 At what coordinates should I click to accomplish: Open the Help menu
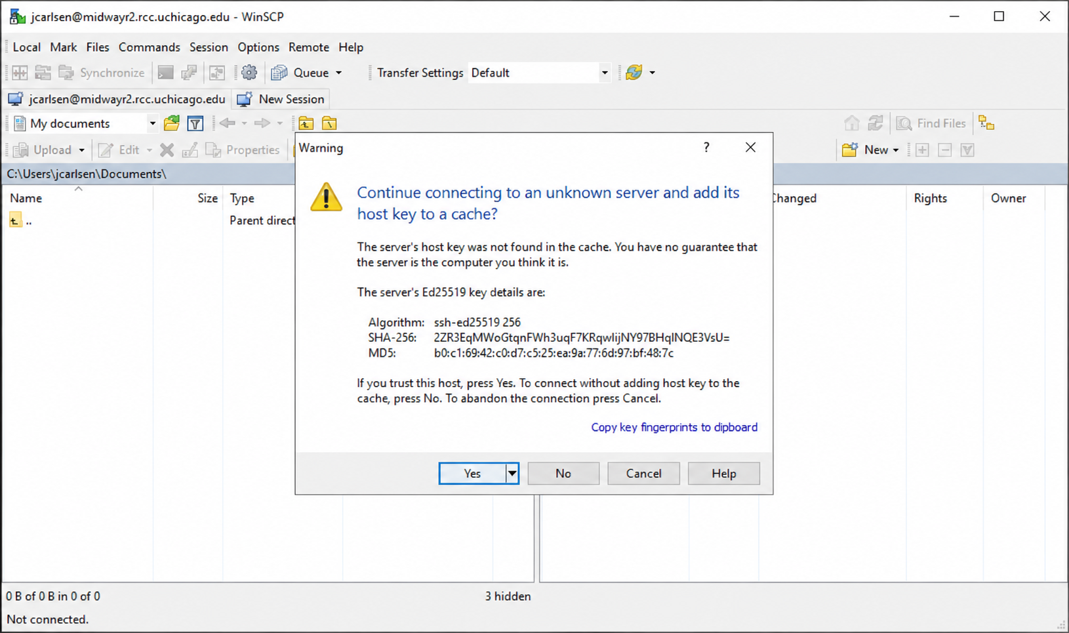(351, 47)
